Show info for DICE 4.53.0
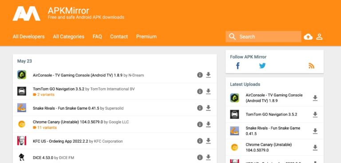Image resolution: width=341 pixels, height=163 pixels. click(200, 157)
